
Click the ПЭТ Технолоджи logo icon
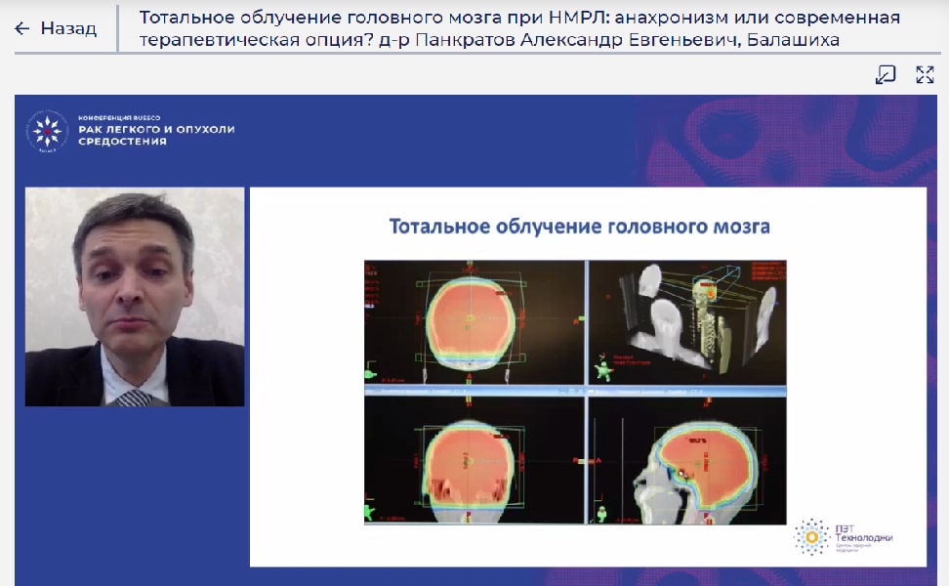tap(811, 536)
